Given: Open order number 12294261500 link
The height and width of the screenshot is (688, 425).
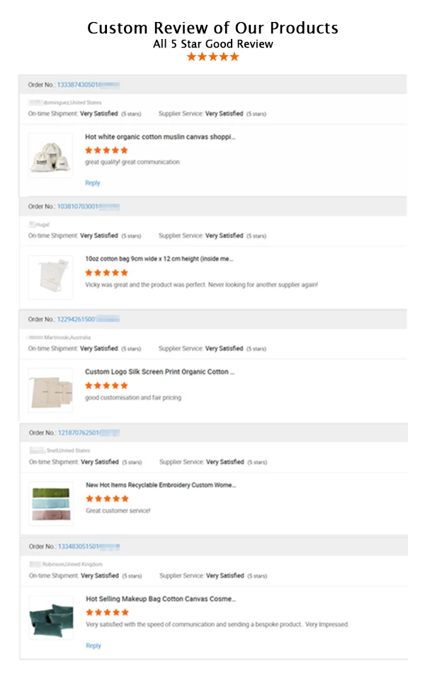Looking at the screenshot, I should (x=88, y=320).
